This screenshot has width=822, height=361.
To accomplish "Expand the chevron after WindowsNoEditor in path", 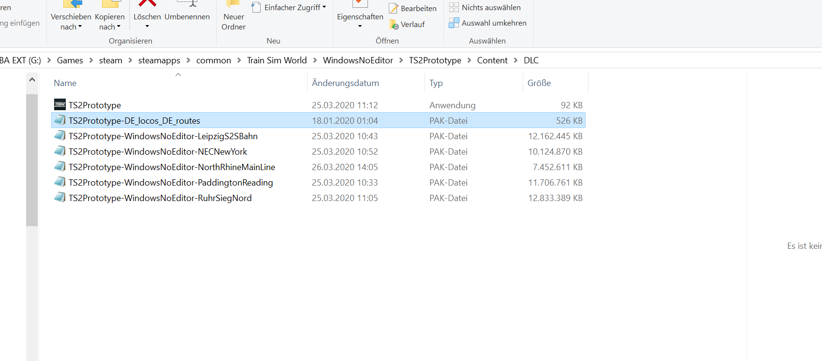I will click(401, 60).
